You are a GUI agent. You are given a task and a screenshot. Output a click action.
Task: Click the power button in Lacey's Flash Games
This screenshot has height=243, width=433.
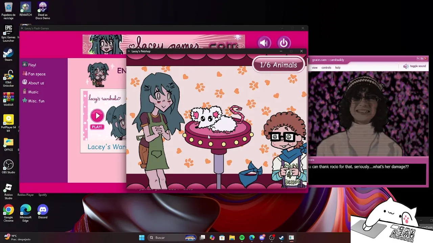283,43
